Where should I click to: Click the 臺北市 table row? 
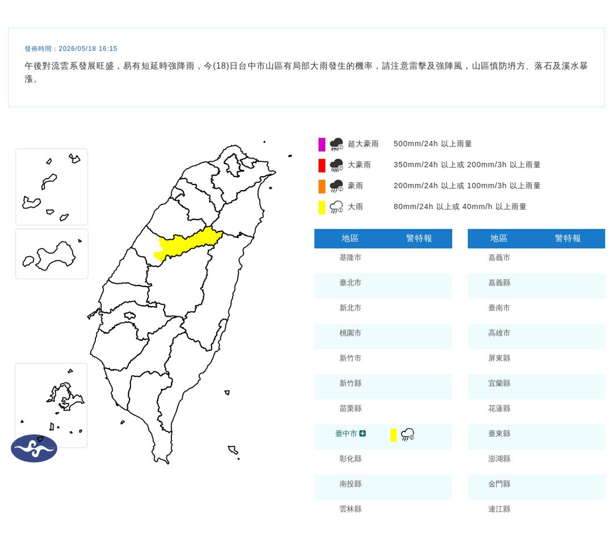[x=383, y=286]
